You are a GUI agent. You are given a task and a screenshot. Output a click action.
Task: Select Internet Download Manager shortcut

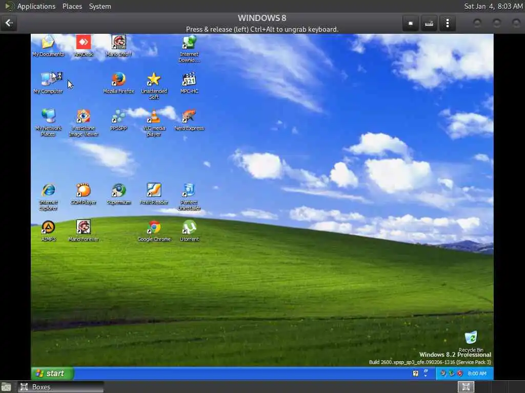click(189, 49)
